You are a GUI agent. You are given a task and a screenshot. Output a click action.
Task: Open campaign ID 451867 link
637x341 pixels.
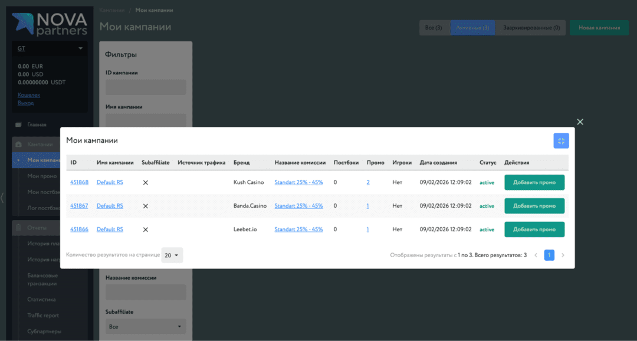(x=79, y=206)
